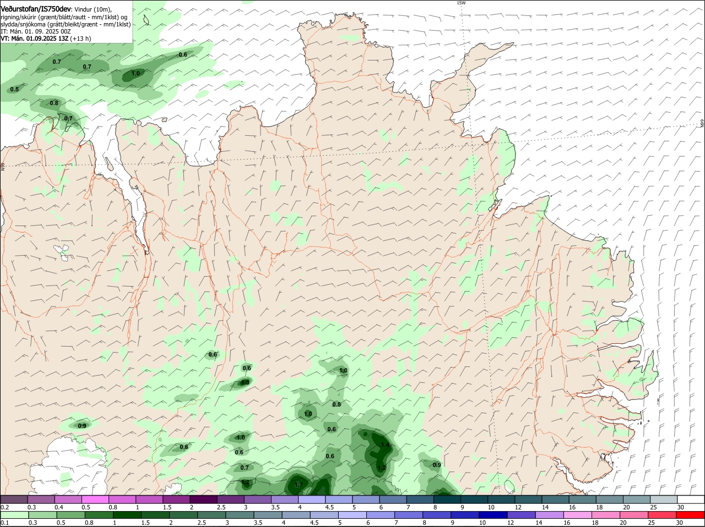Screen dimensions: 705x527
Task: Pick the snow legend swatch between 25 and 30
Action: pos(664,499)
